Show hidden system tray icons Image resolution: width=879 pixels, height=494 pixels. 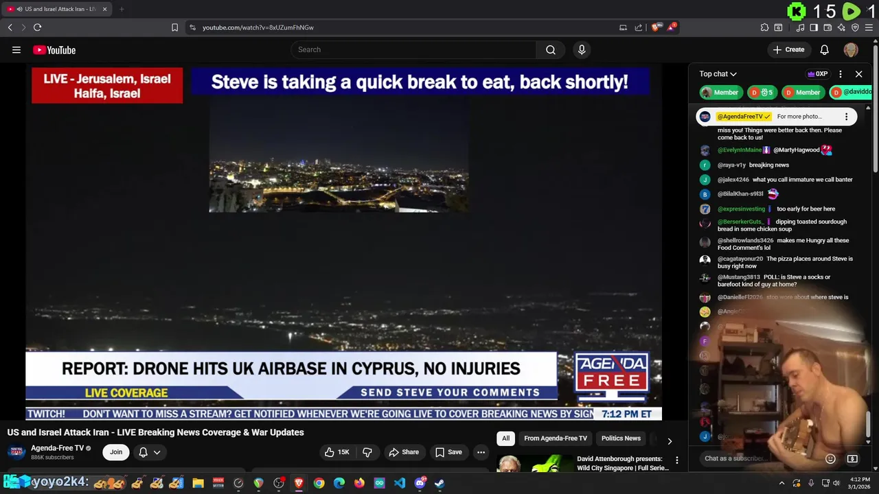point(781,483)
